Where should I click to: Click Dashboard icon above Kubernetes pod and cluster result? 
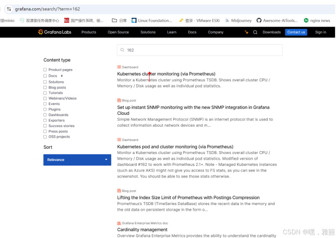click(x=119, y=140)
